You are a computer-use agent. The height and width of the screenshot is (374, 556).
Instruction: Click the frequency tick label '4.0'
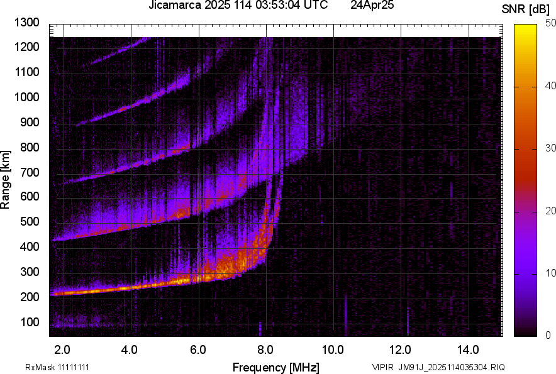pos(130,350)
